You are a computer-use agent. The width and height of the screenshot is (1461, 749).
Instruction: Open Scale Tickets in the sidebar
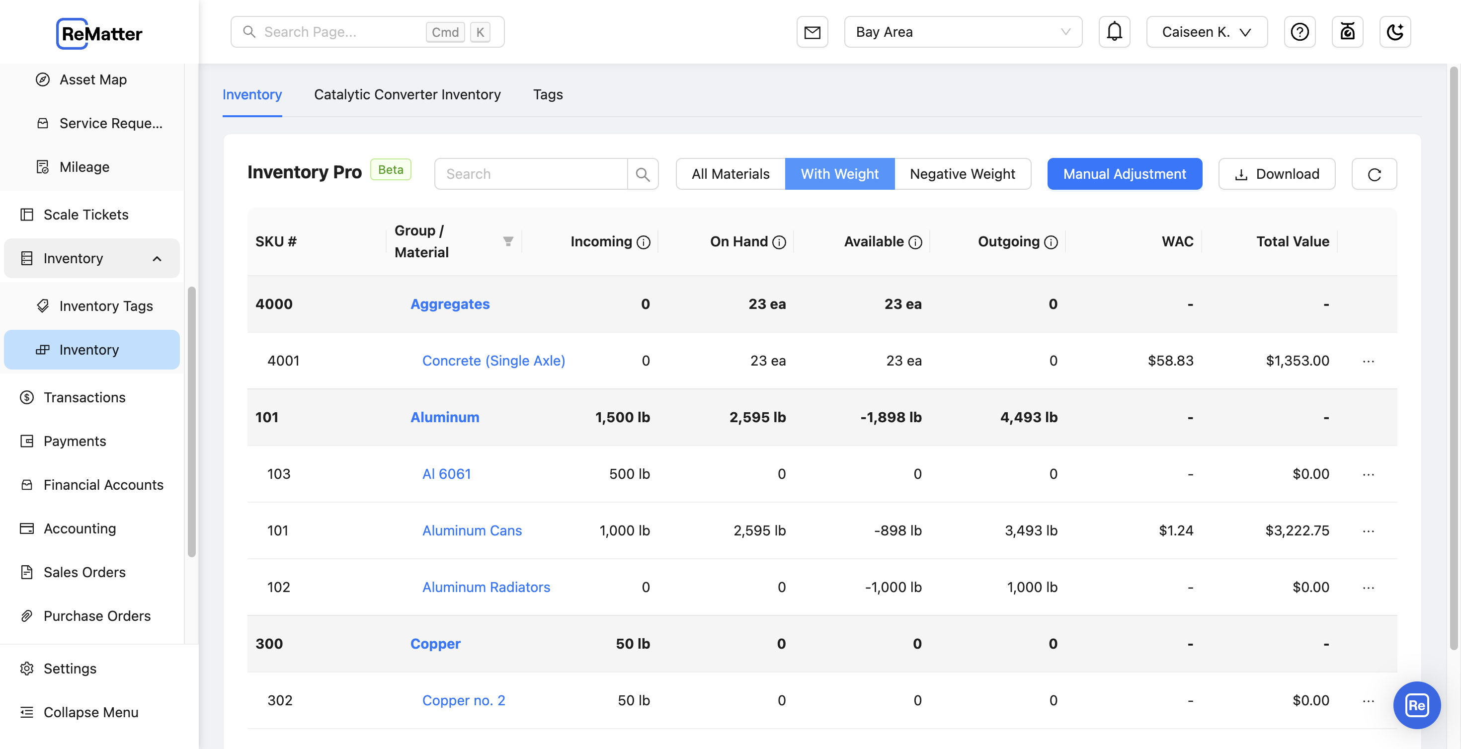(92, 215)
